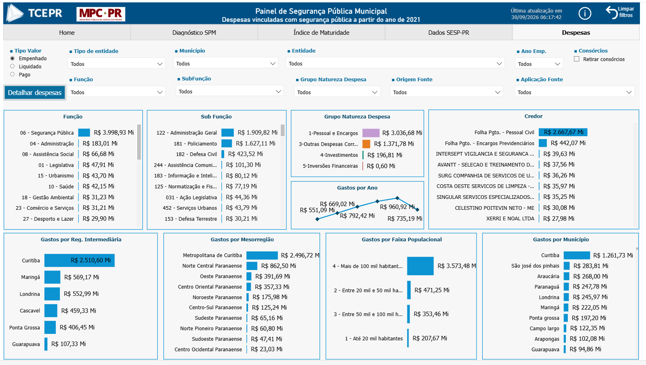Click the Função panel scrollbar
This screenshot has height=365, width=646.
(x=139, y=142)
